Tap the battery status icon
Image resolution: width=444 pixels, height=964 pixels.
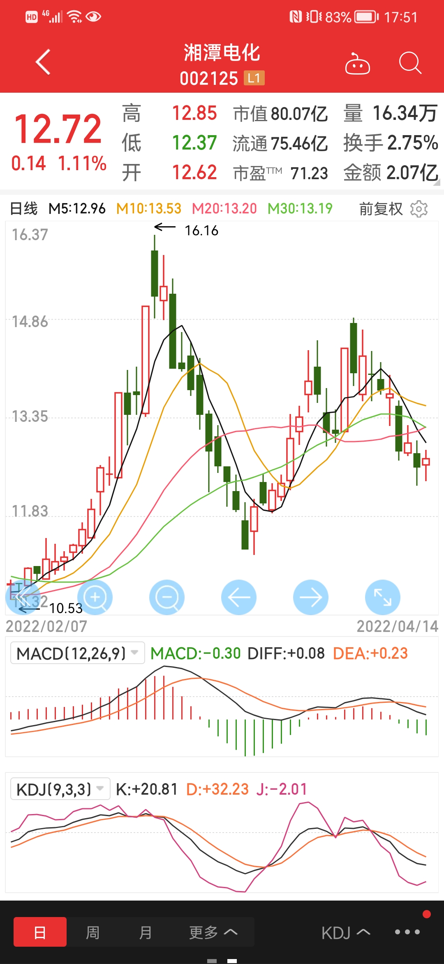[366, 17]
